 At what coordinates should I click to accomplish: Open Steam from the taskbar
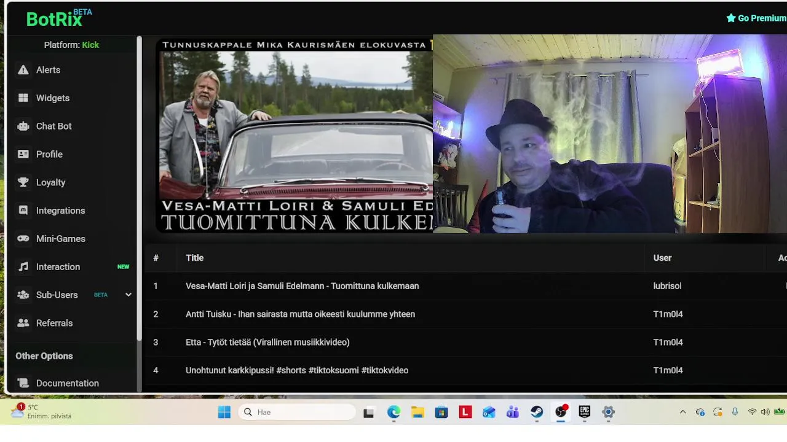537,413
